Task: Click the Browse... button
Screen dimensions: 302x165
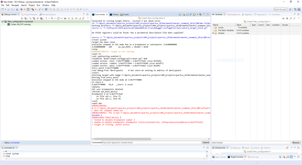Action: pos(296,143)
